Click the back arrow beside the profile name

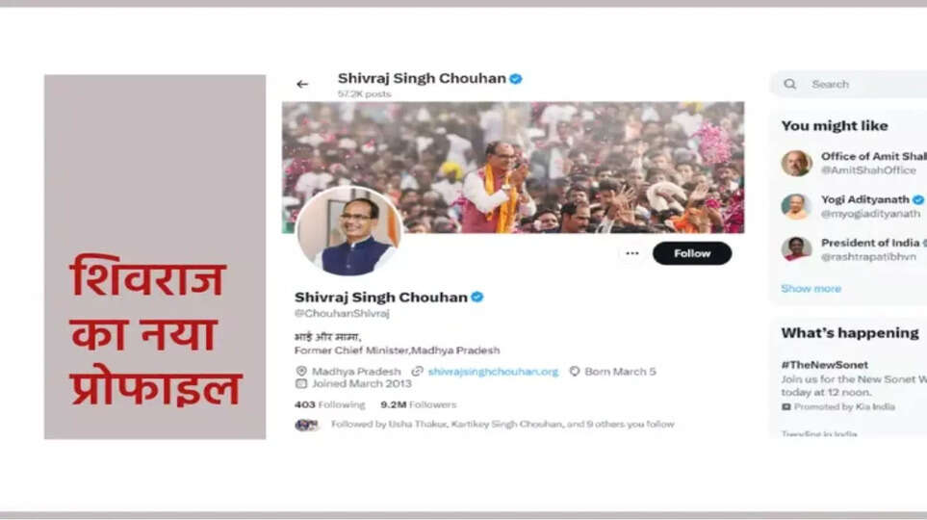coord(302,84)
